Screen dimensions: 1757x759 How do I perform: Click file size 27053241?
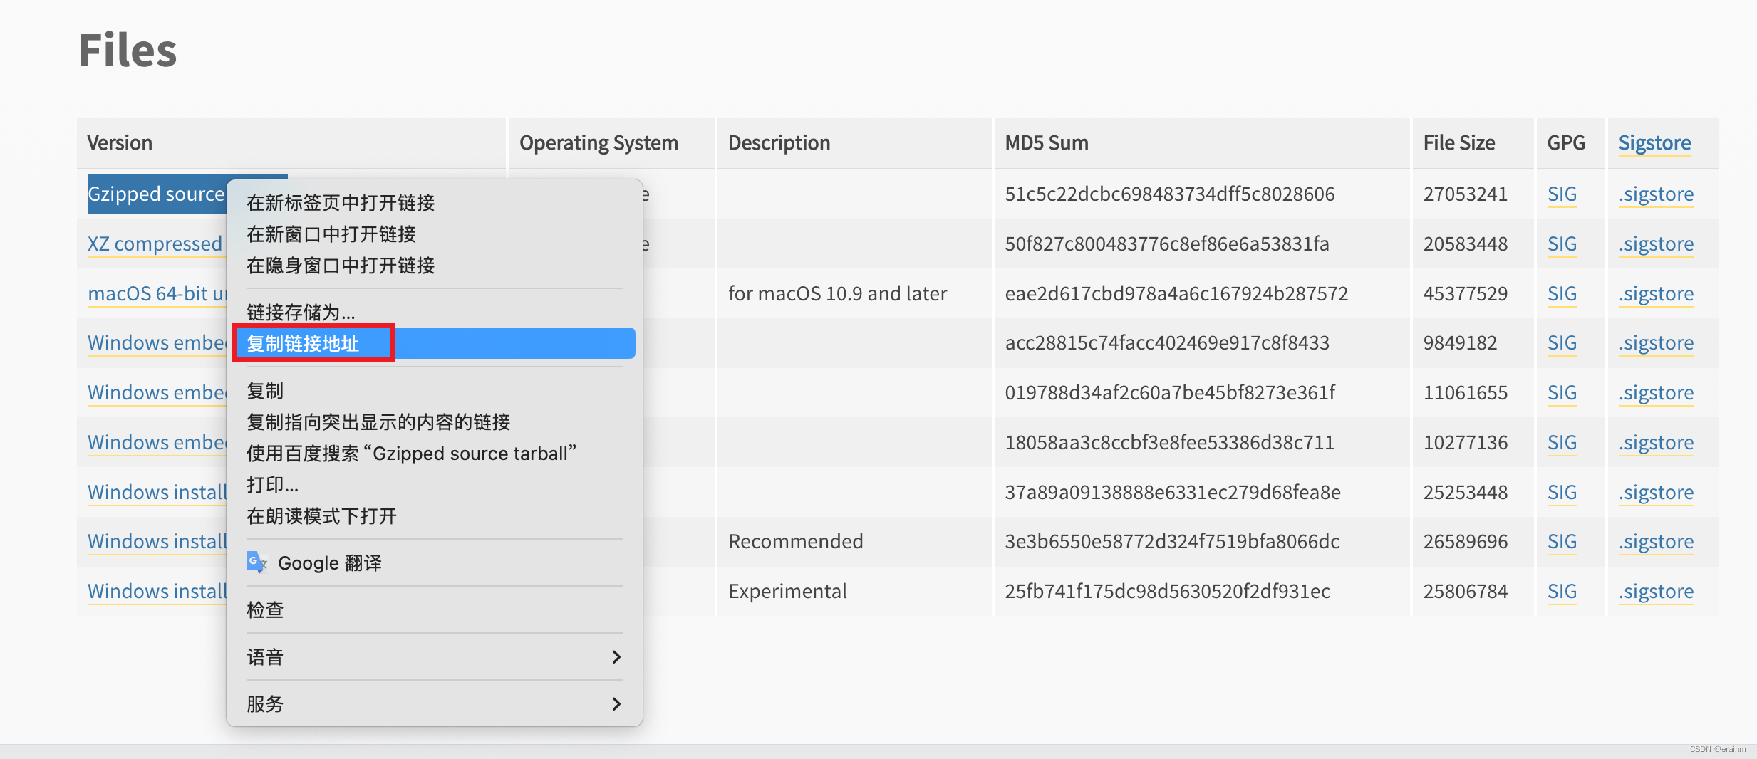tap(1465, 194)
